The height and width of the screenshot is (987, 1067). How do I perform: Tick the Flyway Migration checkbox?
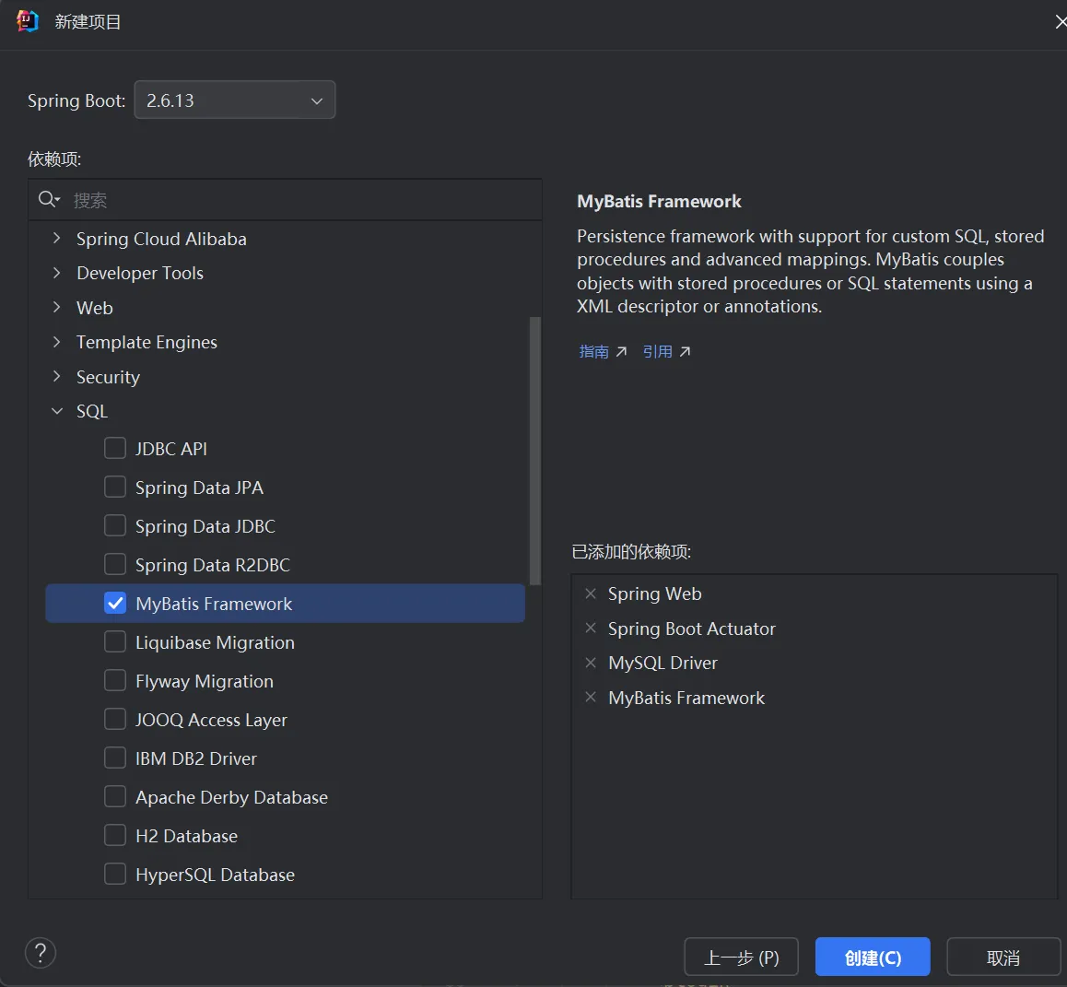(115, 681)
